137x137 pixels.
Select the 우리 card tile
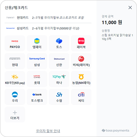point(15,97)
